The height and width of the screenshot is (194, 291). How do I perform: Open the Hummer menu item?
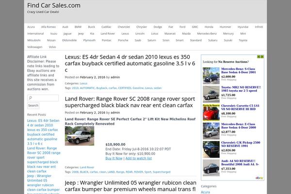coord(226,27)
